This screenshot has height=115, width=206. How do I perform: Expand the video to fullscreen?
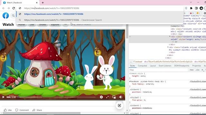coord(107,97)
